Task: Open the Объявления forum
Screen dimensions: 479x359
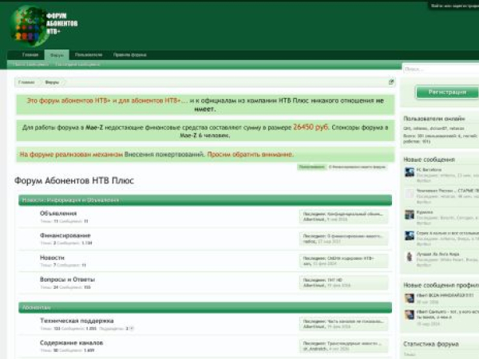Action: (x=58, y=213)
